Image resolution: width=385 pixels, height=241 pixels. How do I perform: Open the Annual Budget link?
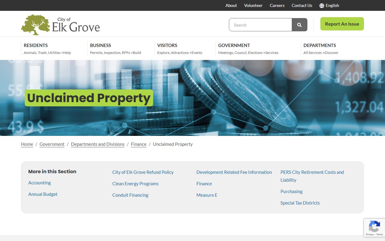[43, 194]
